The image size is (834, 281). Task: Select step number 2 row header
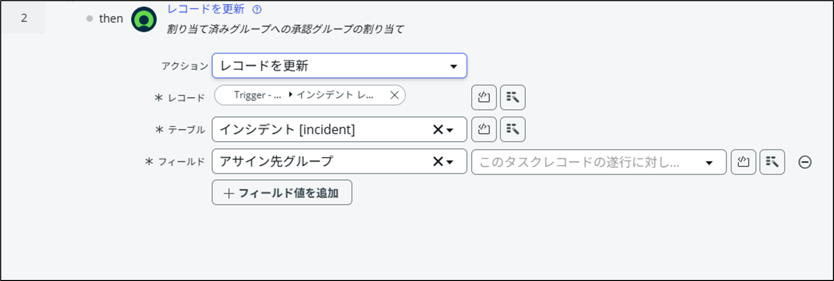pyautogui.click(x=24, y=18)
